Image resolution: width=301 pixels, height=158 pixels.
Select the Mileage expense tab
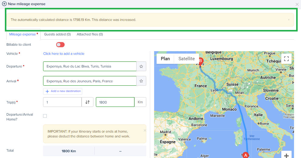point(22,35)
